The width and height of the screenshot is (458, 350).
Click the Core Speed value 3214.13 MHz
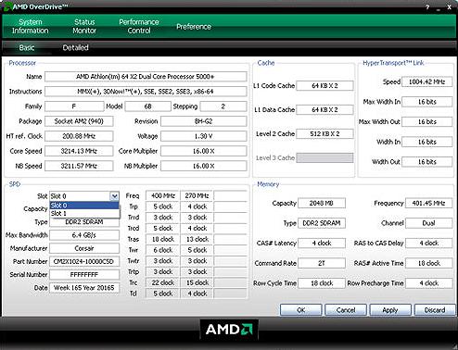click(x=79, y=151)
